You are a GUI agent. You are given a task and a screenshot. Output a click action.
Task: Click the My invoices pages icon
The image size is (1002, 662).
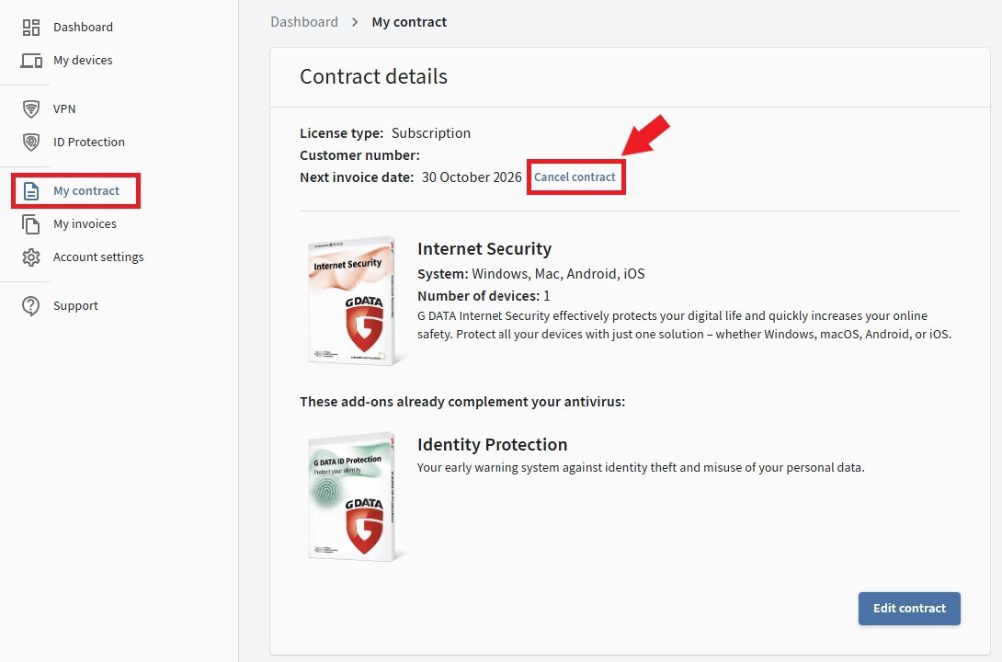click(x=31, y=224)
